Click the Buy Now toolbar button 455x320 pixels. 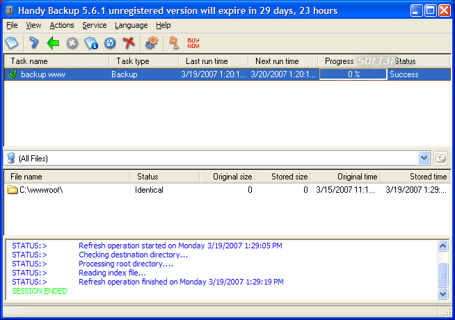coord(193,43)
